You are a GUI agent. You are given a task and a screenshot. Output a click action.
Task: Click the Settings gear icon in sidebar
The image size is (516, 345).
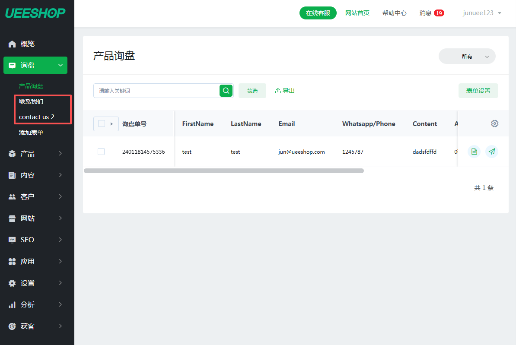click(x=12, y=283)
